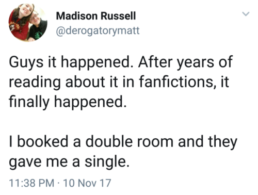Click the word "booked" in the tweet
The height and width of the screenshot is (195, 258).
click(43, 141)
